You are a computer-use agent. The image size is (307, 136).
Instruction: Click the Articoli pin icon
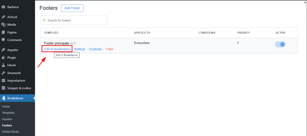(3, 17)
